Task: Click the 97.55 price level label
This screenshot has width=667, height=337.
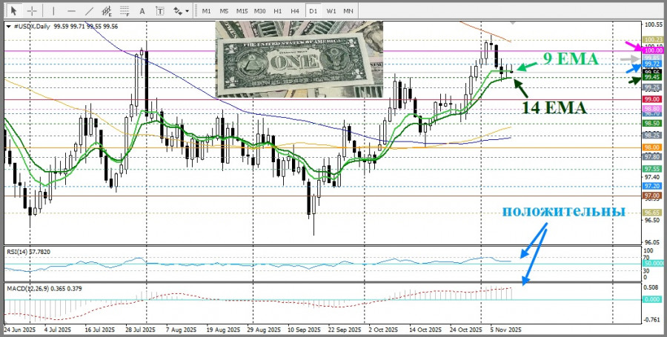Action: (652, 169)
